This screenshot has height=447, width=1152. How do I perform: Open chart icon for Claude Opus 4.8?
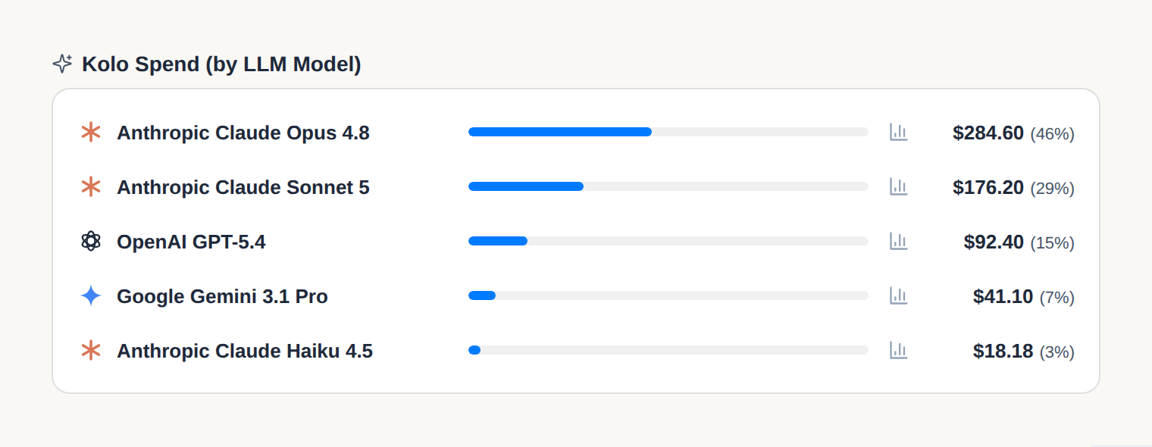click(898, 132)
